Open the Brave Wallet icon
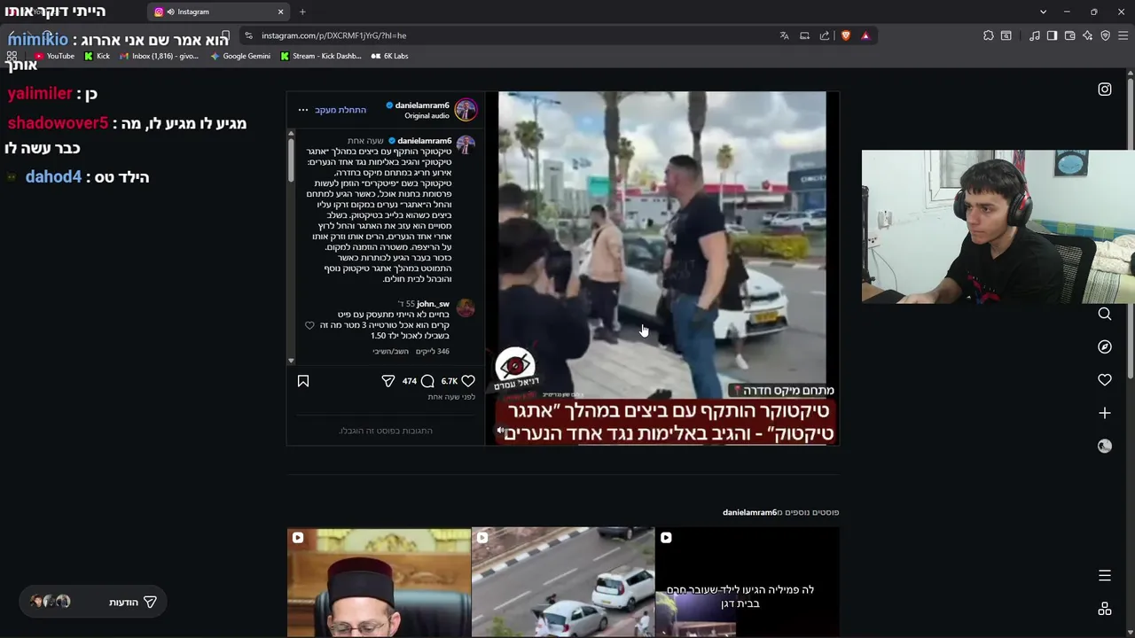1135x638 pixels. pyautogui.click(x=1069, y=35)
